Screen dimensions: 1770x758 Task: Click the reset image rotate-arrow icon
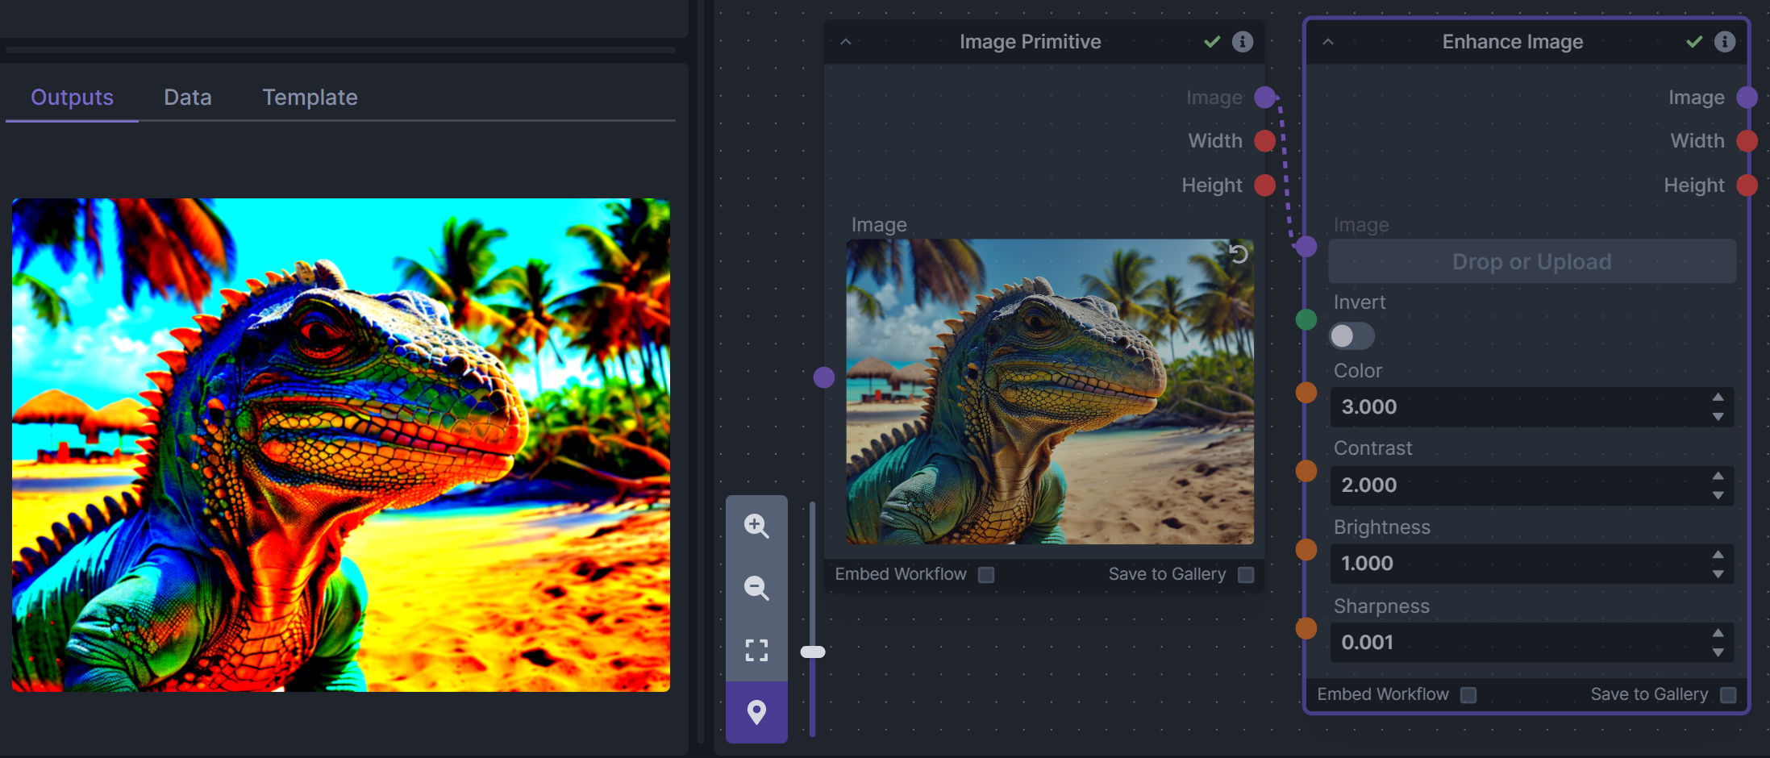point(1238,254)
